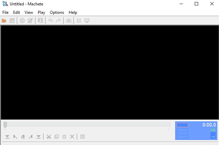Open the File menu
Image resolution: width=219 pixels, height=145 pixels.
(x=5, y=12)
